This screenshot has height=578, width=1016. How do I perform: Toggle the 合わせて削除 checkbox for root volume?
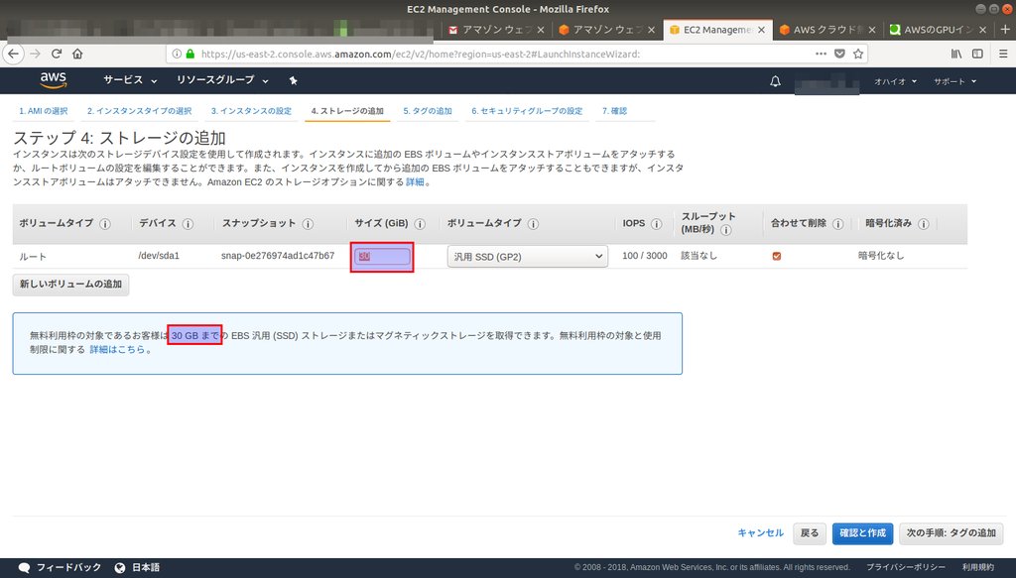click(776, 257)
